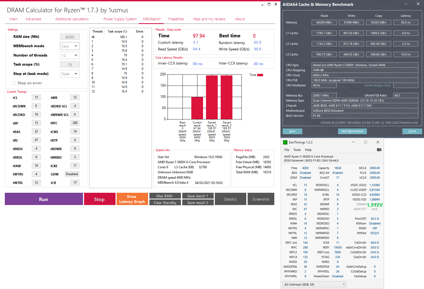Click the Max RAM button
Image resolution: width=424 pixels, height=289 pixels.
click(x=165, y=196)
